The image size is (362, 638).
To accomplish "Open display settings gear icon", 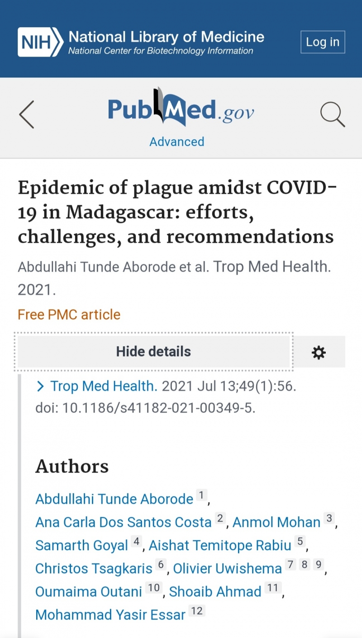I will click(319, 352).
